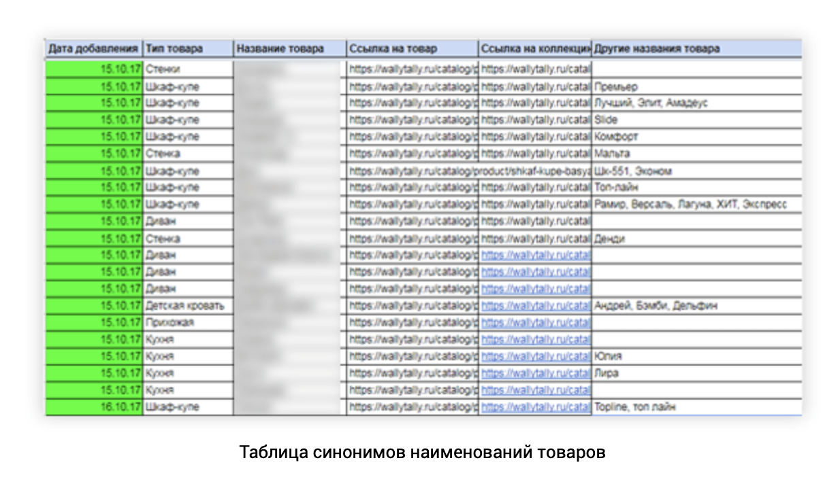Select the "Юлия" cell
Screen dimensions: 840x488
pos(696,356)
